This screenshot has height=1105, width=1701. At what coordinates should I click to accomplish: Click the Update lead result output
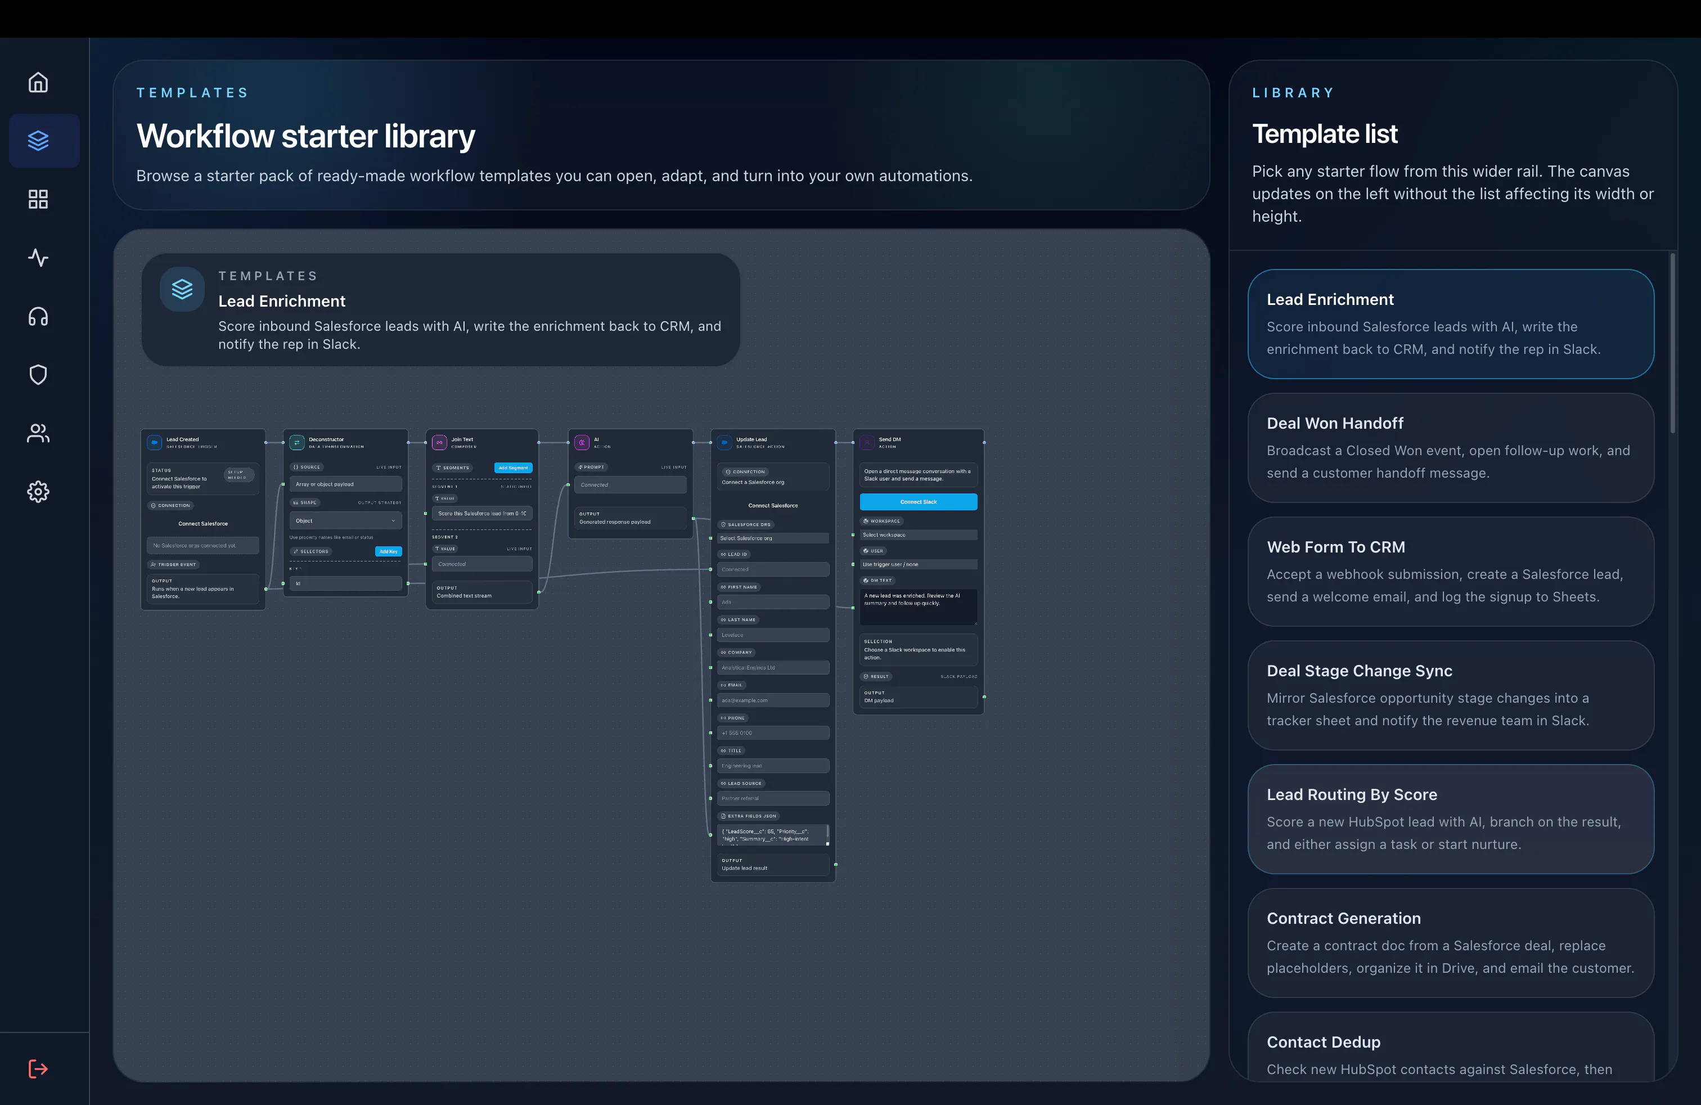773,865
